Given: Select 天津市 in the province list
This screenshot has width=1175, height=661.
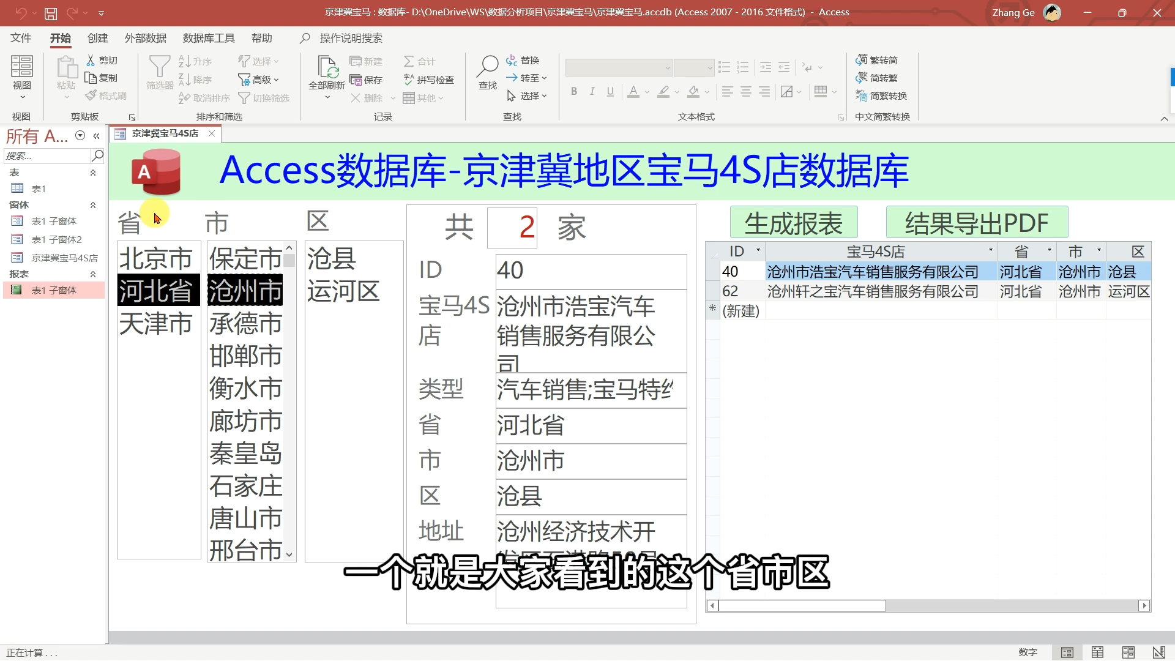Looking at the screenshot, I should pos(159,323).
